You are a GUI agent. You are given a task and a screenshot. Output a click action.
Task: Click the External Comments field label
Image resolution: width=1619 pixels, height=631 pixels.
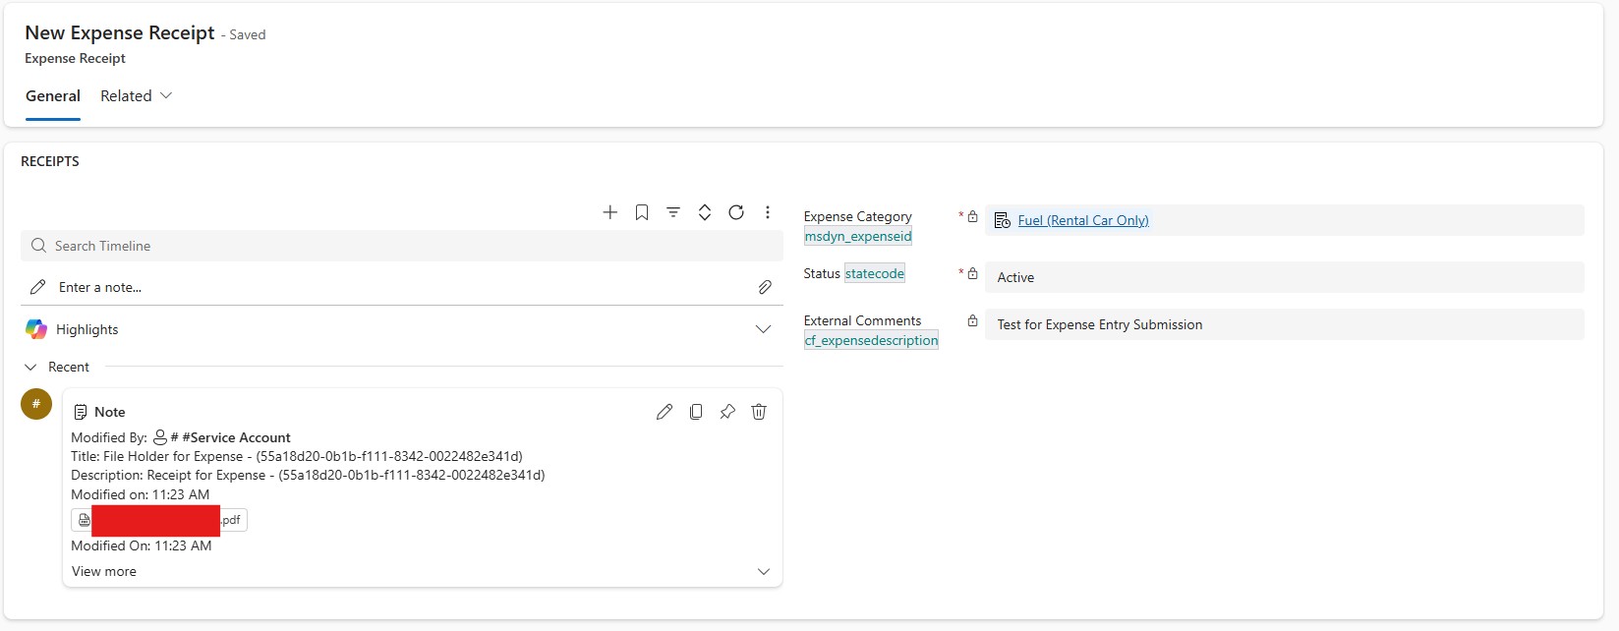pyautogui.click(x=863, y=320)
